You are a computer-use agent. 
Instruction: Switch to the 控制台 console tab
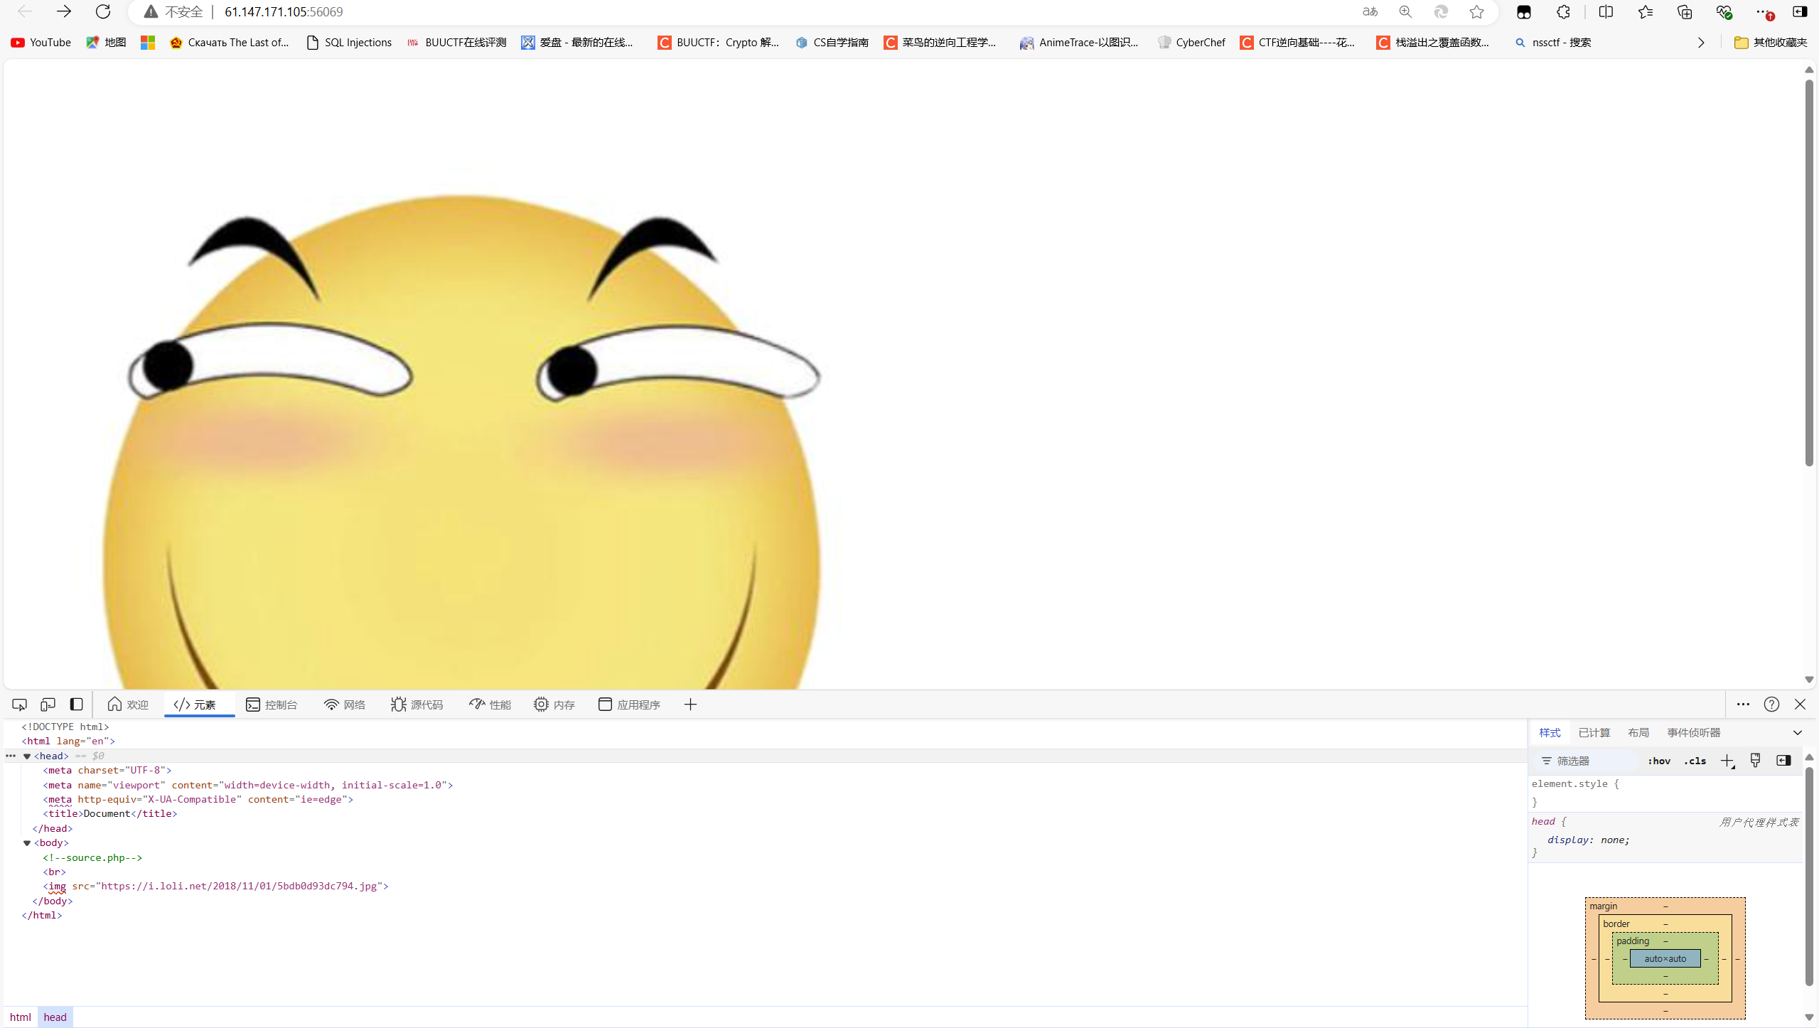click(x=272, y=705)
